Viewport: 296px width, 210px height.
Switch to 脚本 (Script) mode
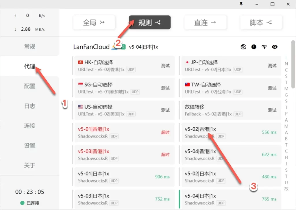[261, 22]
